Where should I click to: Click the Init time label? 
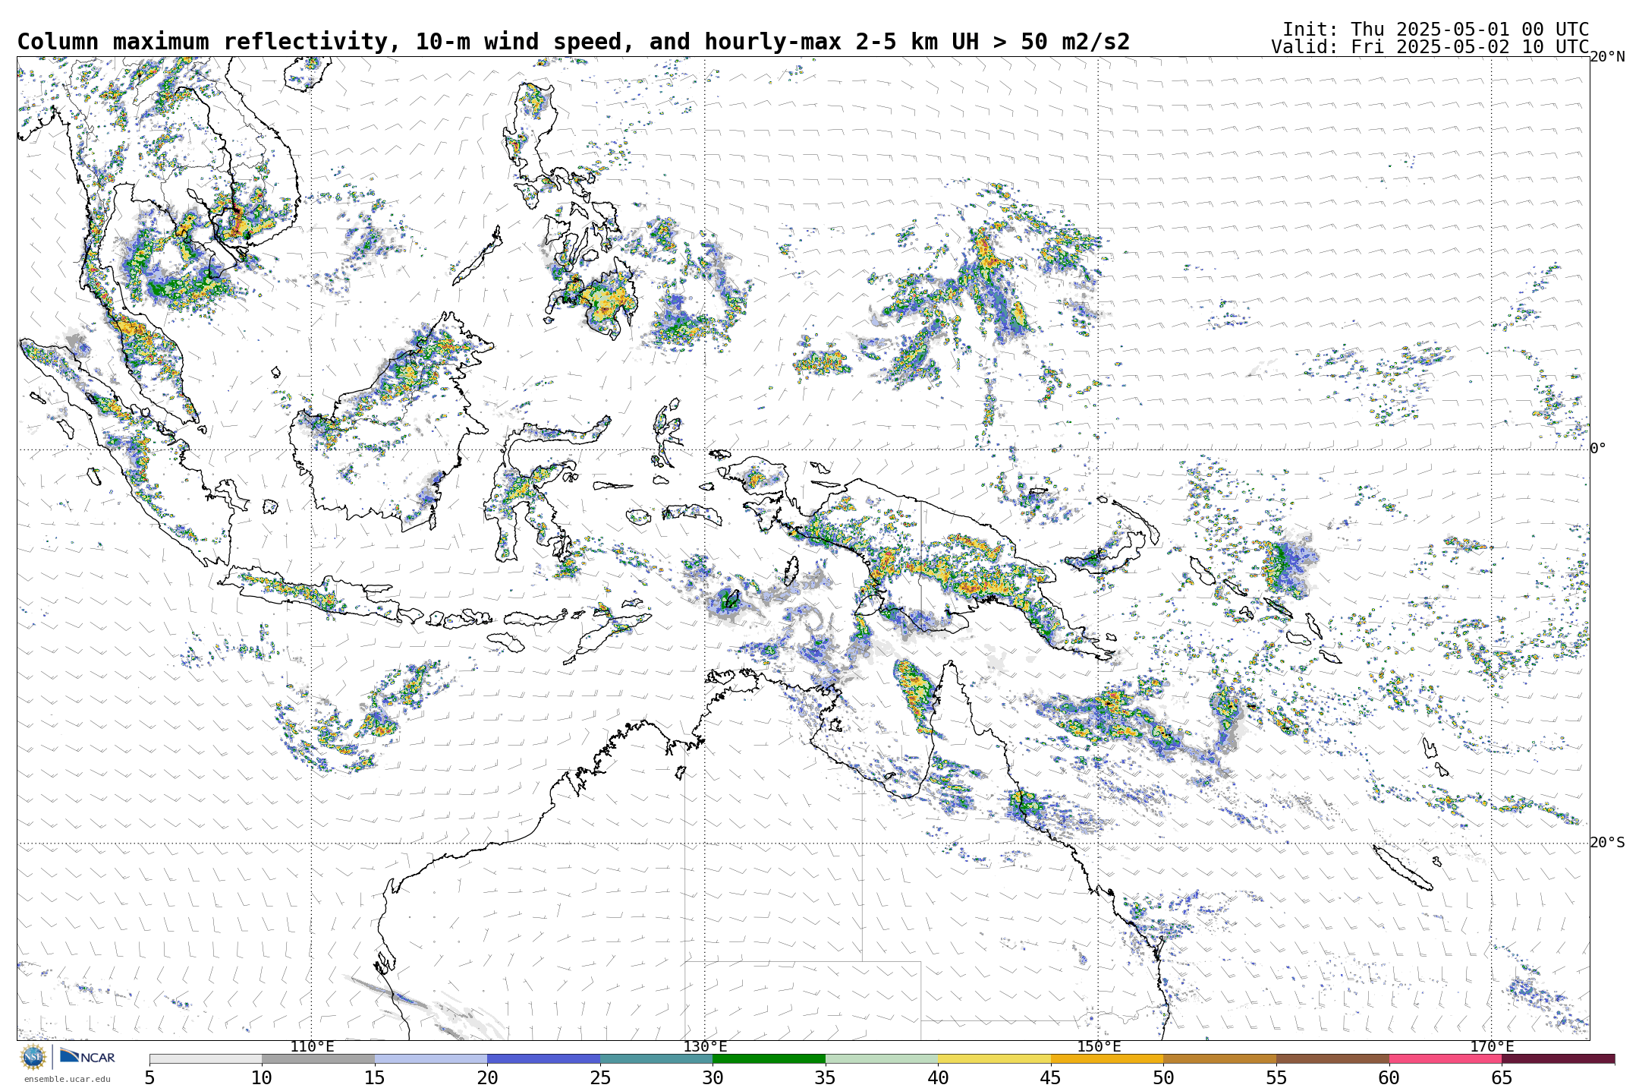coord(1436,30)
